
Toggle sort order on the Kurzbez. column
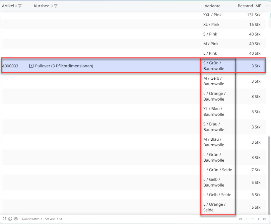pos(52,6)
